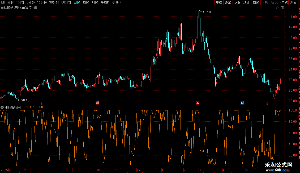Select the 5分钟 period tab
This screenshot has height=173, width=300.
point(31,2)
